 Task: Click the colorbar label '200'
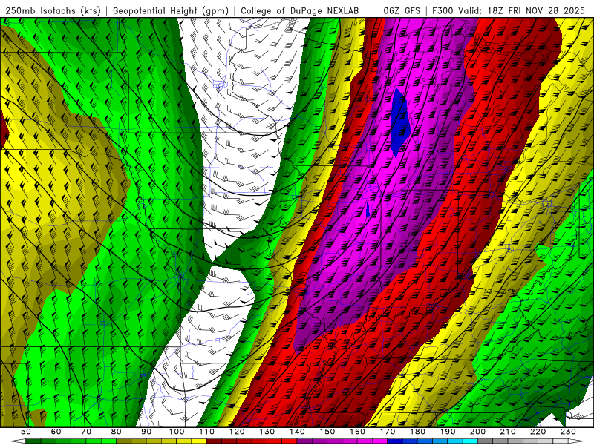pos(477,432)
